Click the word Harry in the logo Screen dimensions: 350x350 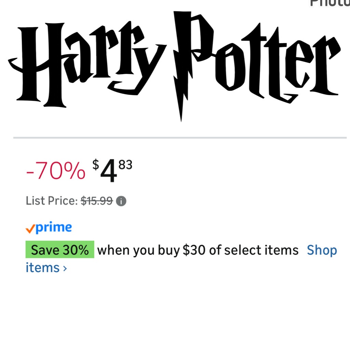[x=85, y=65]
